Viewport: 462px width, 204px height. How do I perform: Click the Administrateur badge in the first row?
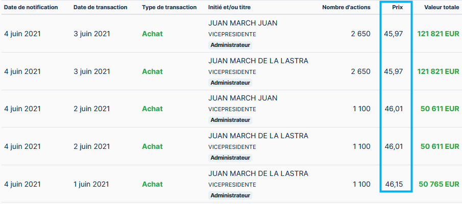[x=230, y=45]
